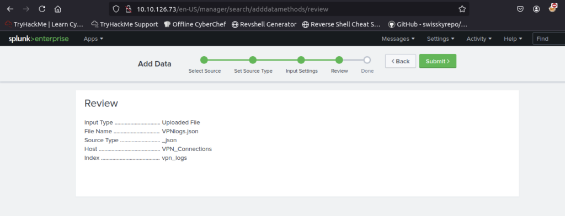Open the Pocket save icon
Viewport: 565px width, 216px height.
pyautogui.click(x=520, y=9)
